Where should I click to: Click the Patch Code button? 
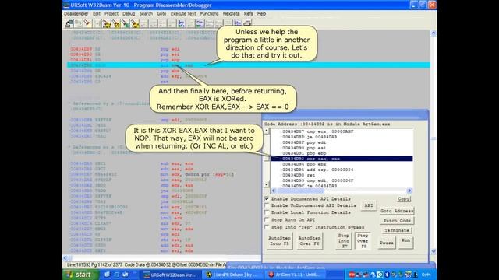click(397, 221)
